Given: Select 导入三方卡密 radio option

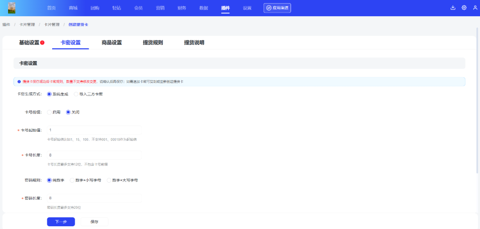Looking at the screenshot, I should [x=76, y=94].
